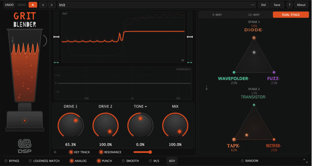This screenshot has width=312, height=166.
Task: Open the Init preset dropdown
Action: tap(157, 5)
